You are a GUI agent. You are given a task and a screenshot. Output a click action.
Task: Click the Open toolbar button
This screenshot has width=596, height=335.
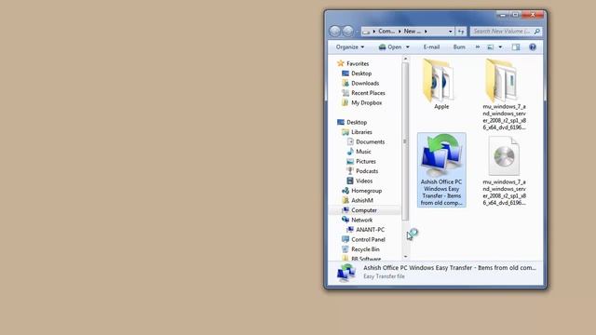[x=390, y=47]
